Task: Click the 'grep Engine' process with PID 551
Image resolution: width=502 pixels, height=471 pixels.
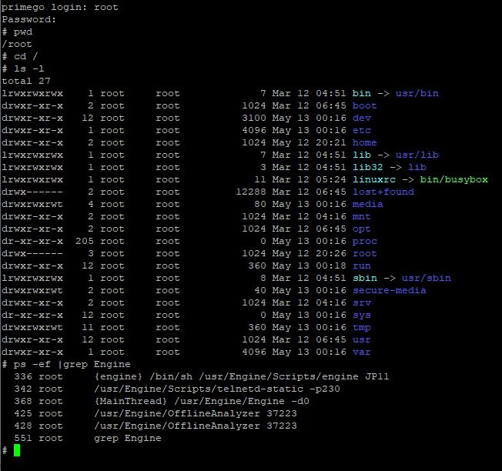Action: (x=128, y=438)
